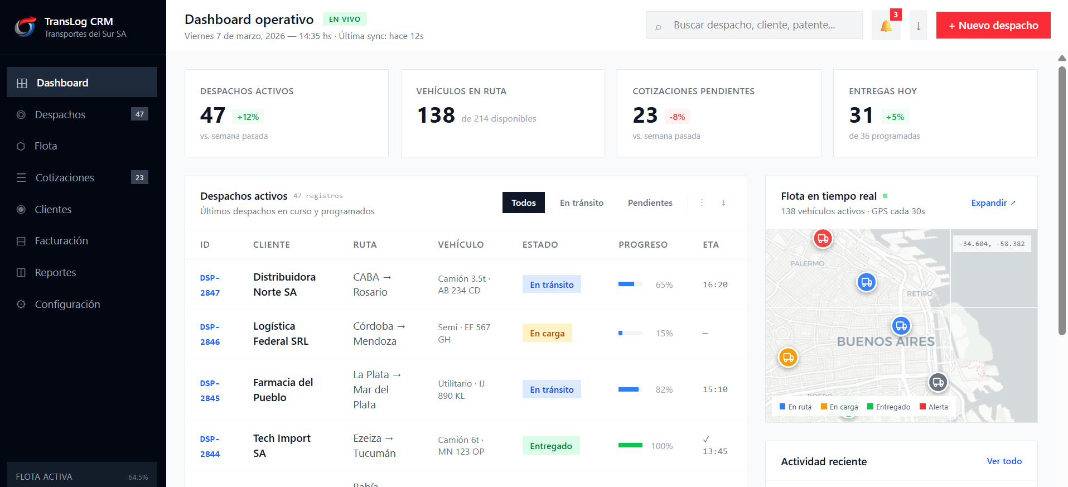Image resolution: width=1068 pixels, height=487 pixels.
Task: Open dispatch DSP-2847 link
Action: coord(210,285)
